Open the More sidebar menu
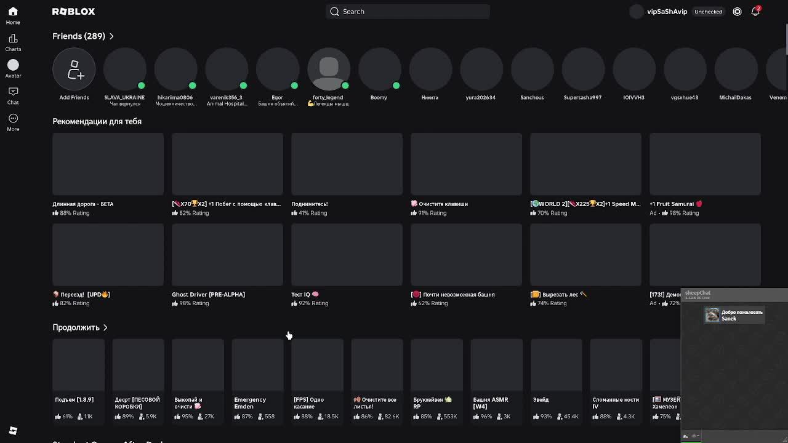Viewport: 788px width, 443px height. point(13,122)
